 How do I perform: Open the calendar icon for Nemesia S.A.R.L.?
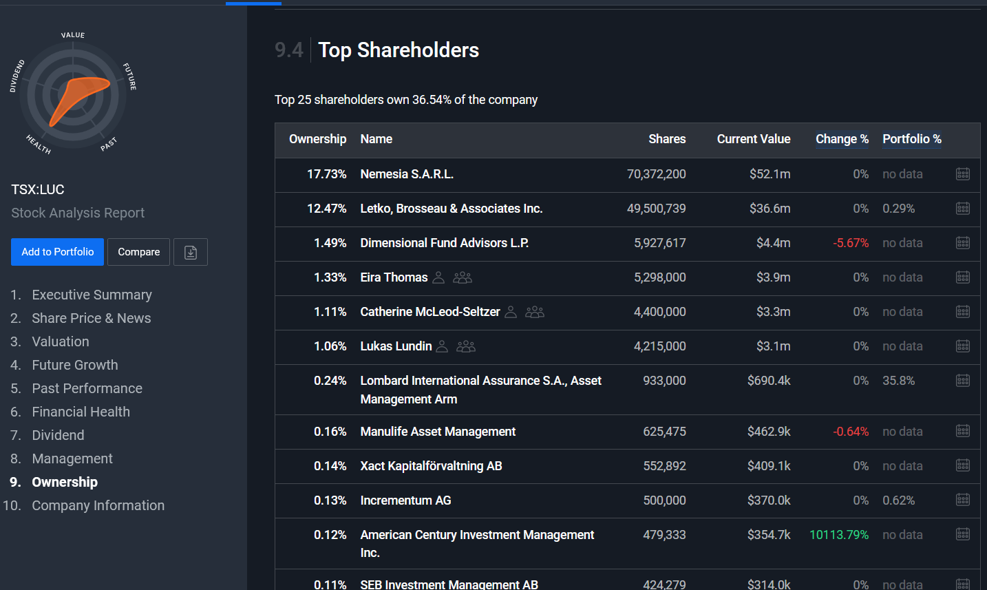click(x=963, y=174)
